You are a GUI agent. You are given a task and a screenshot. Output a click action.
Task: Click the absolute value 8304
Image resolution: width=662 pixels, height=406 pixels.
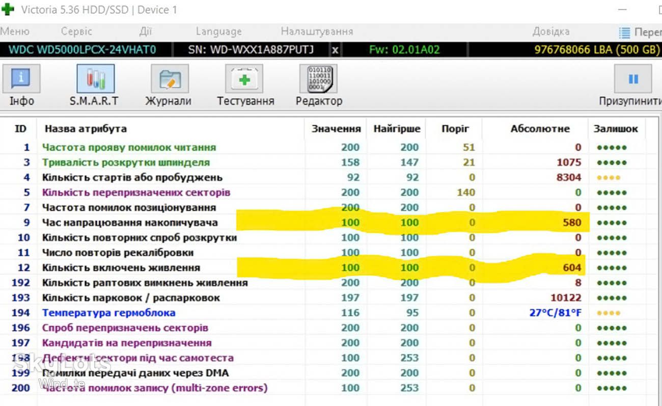[569, 178]
